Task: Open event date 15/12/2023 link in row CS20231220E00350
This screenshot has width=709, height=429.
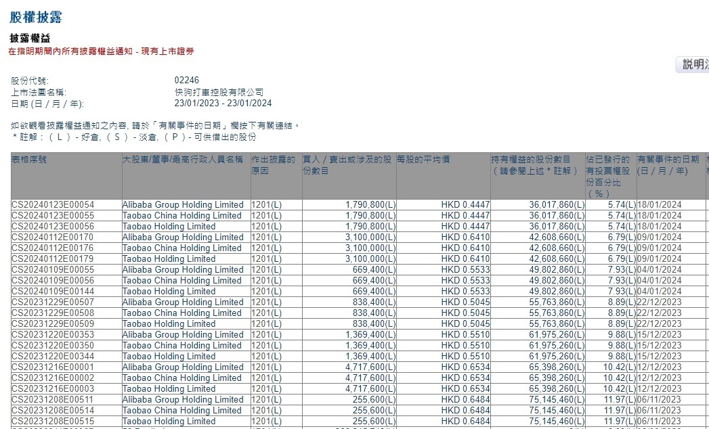Action: coord(660,346)
